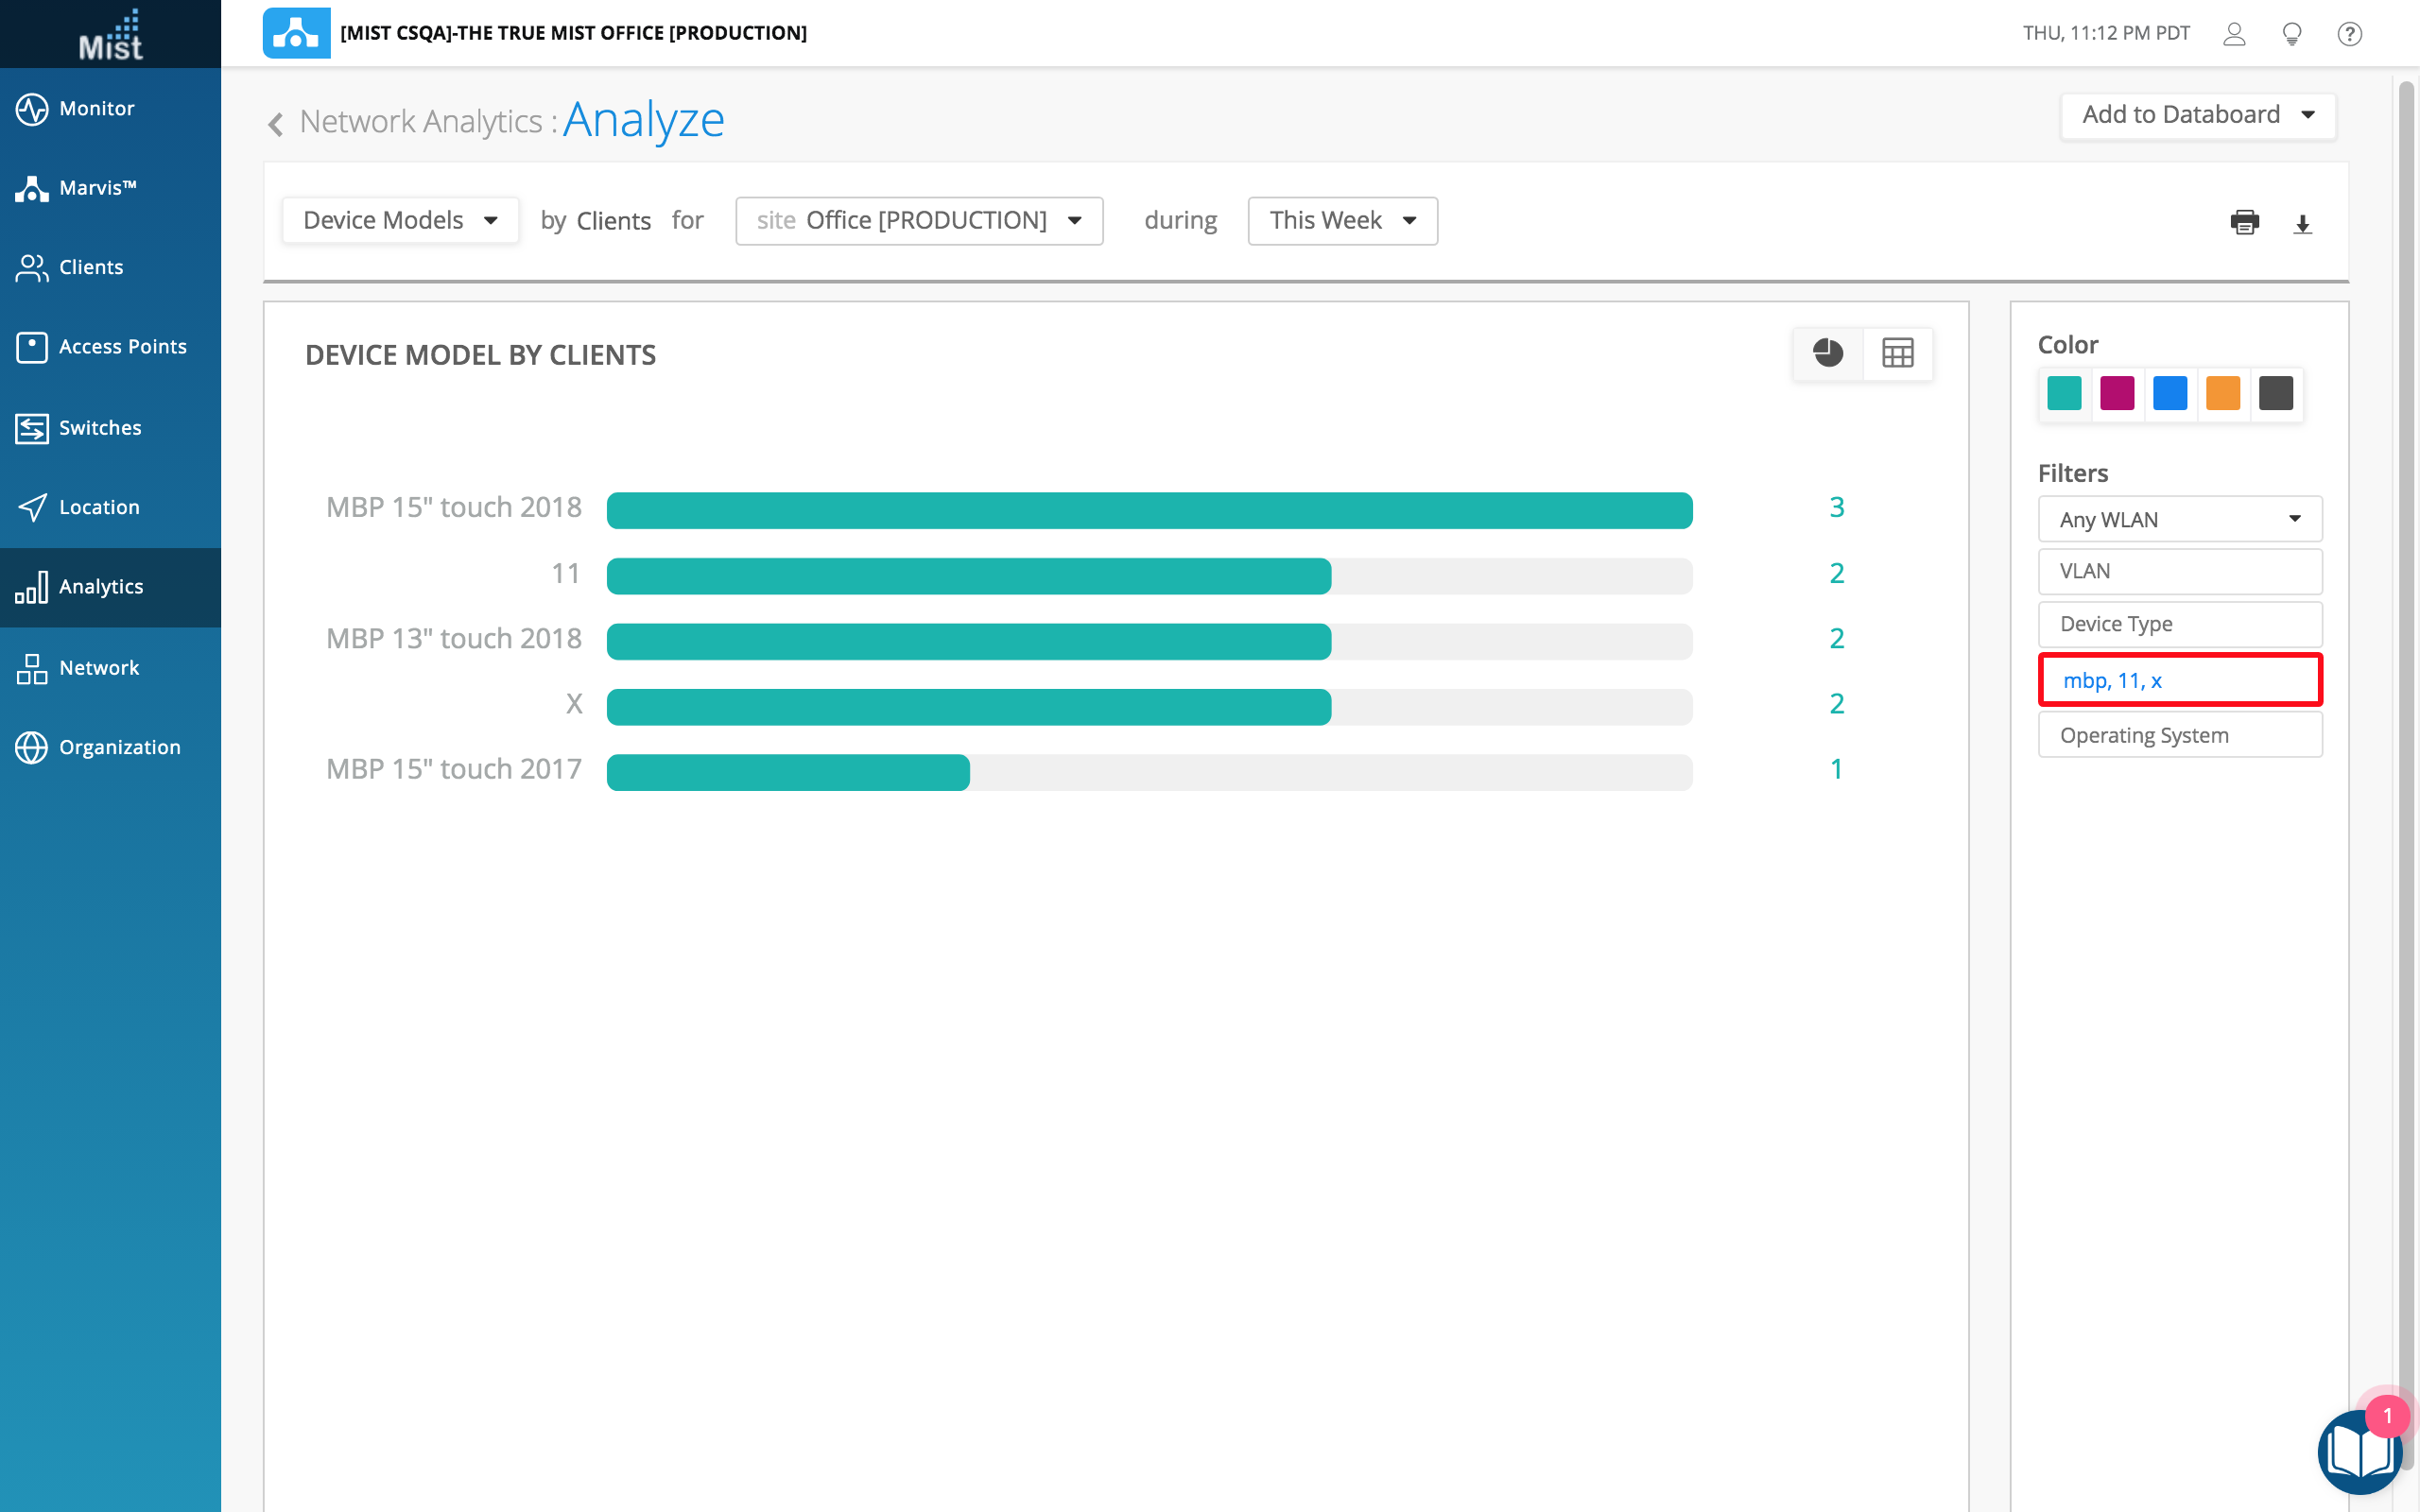Select the magenta color swatch
This screenshot has width=2420, height=1512.
coord(2117,393)
